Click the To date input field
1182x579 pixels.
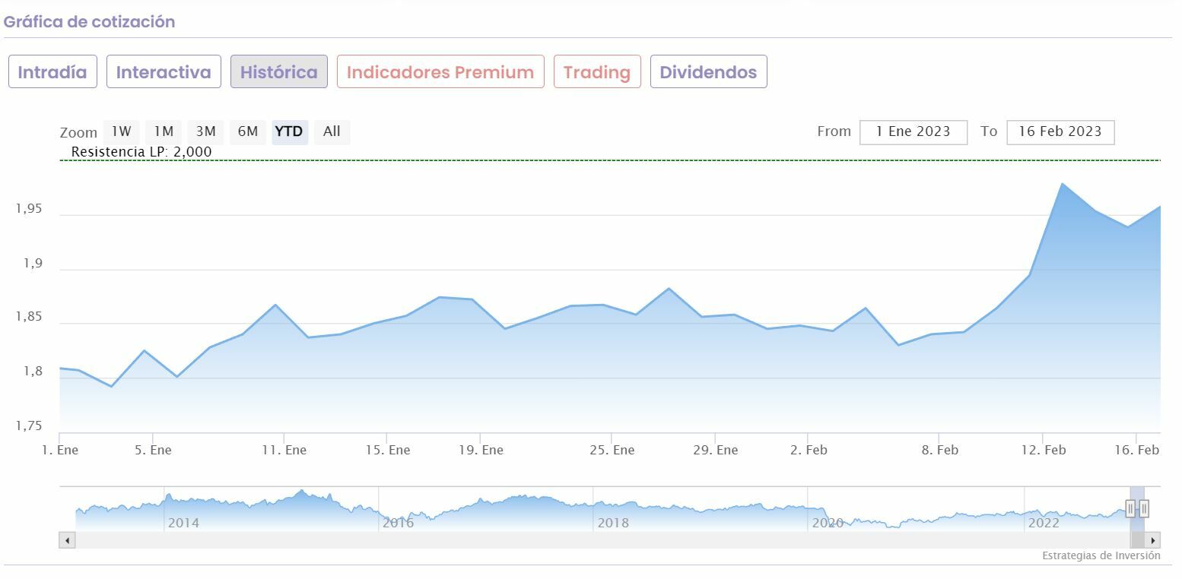click(1060, 131)
